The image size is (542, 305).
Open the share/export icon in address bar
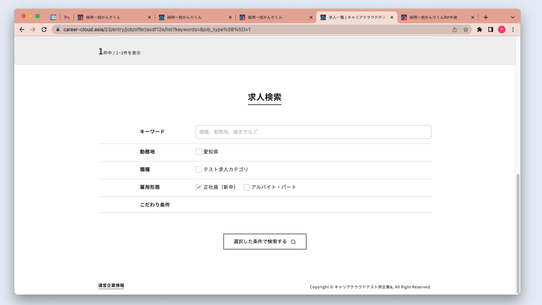455,29
